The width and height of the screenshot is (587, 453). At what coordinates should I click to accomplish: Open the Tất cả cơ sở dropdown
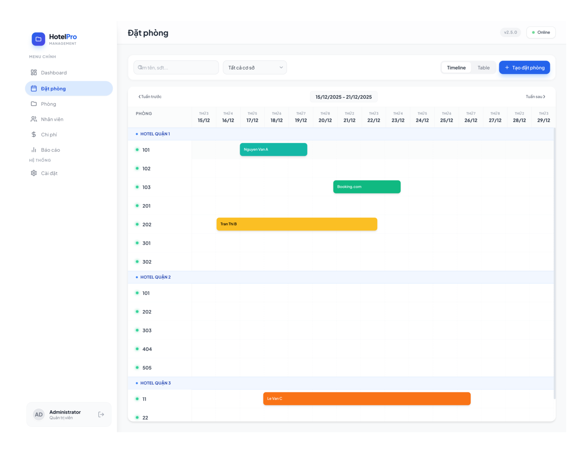coord(255,68)
